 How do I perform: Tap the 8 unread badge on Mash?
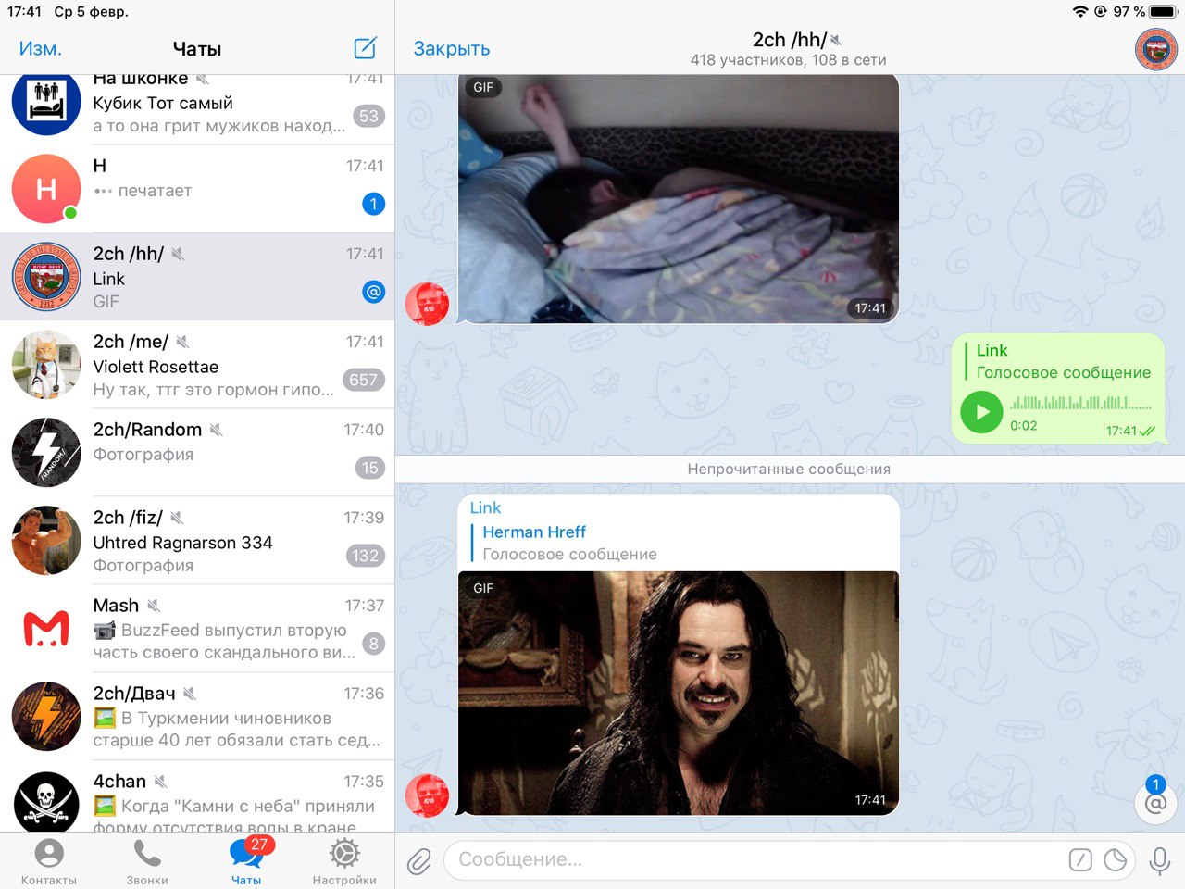pos(373,644)
